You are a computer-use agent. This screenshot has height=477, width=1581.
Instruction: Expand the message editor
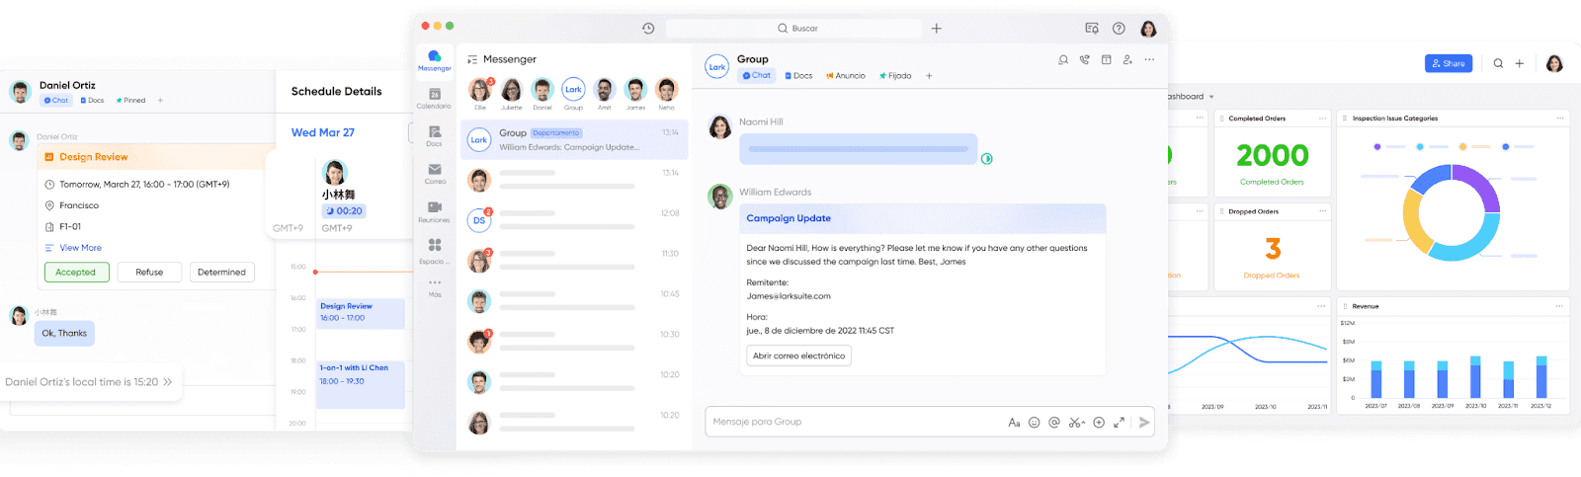1120,423
